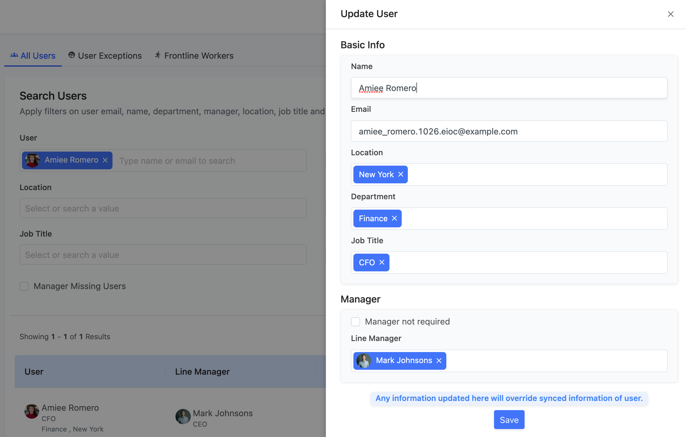The height and width of the screenshot is (437, 686).
Task: Click Mark Johnsons avatar in the results table
Action: (183, 417)
